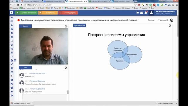The image size is (188, 106).
Task: Open the people group icon in sidebar
Action: (12, 88)
